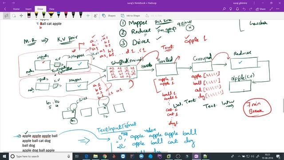
Task: Open taskbar clock showing 10:23
Action: pos(267,156)
